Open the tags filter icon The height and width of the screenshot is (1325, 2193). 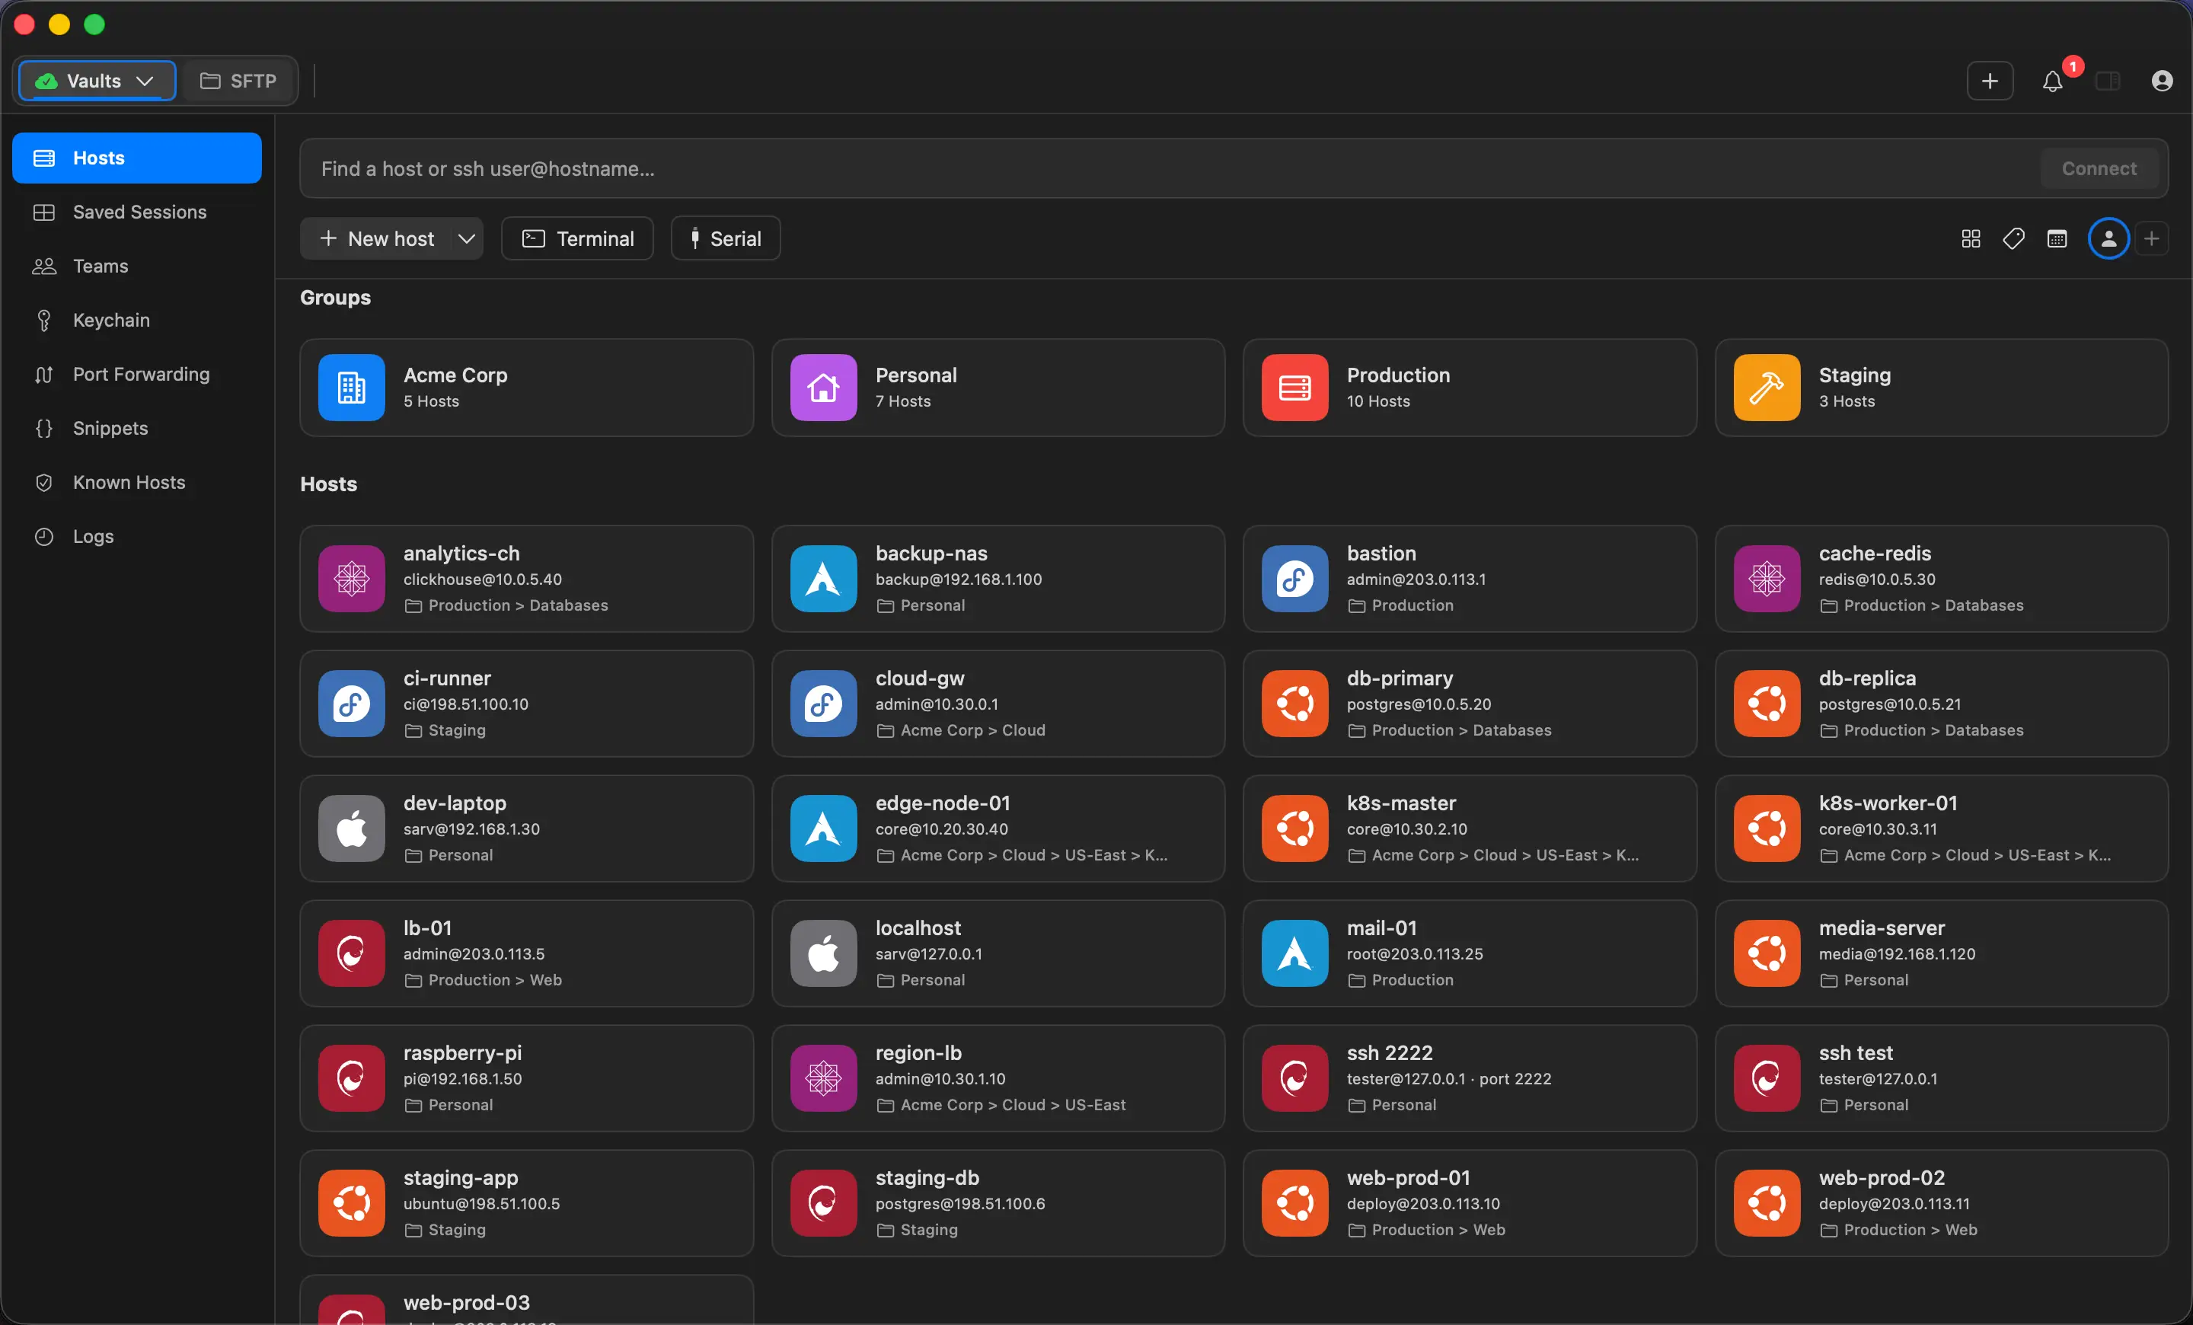(x=2013, y=238)
